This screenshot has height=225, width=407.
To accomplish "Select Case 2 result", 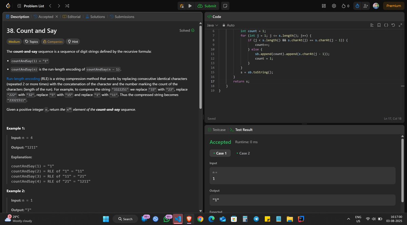I will click(243, 153).
